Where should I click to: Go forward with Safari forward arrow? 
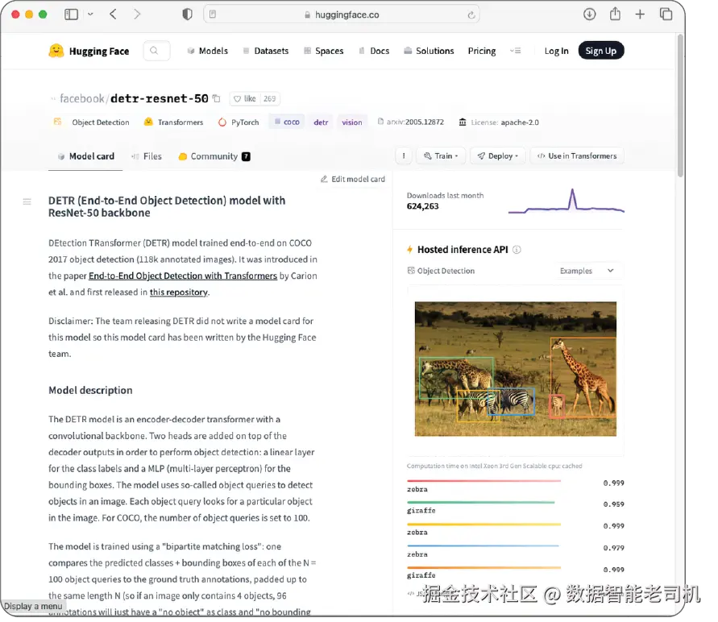tap(137, 15)
